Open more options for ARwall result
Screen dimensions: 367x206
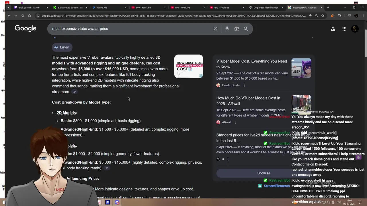pos(235,122)
